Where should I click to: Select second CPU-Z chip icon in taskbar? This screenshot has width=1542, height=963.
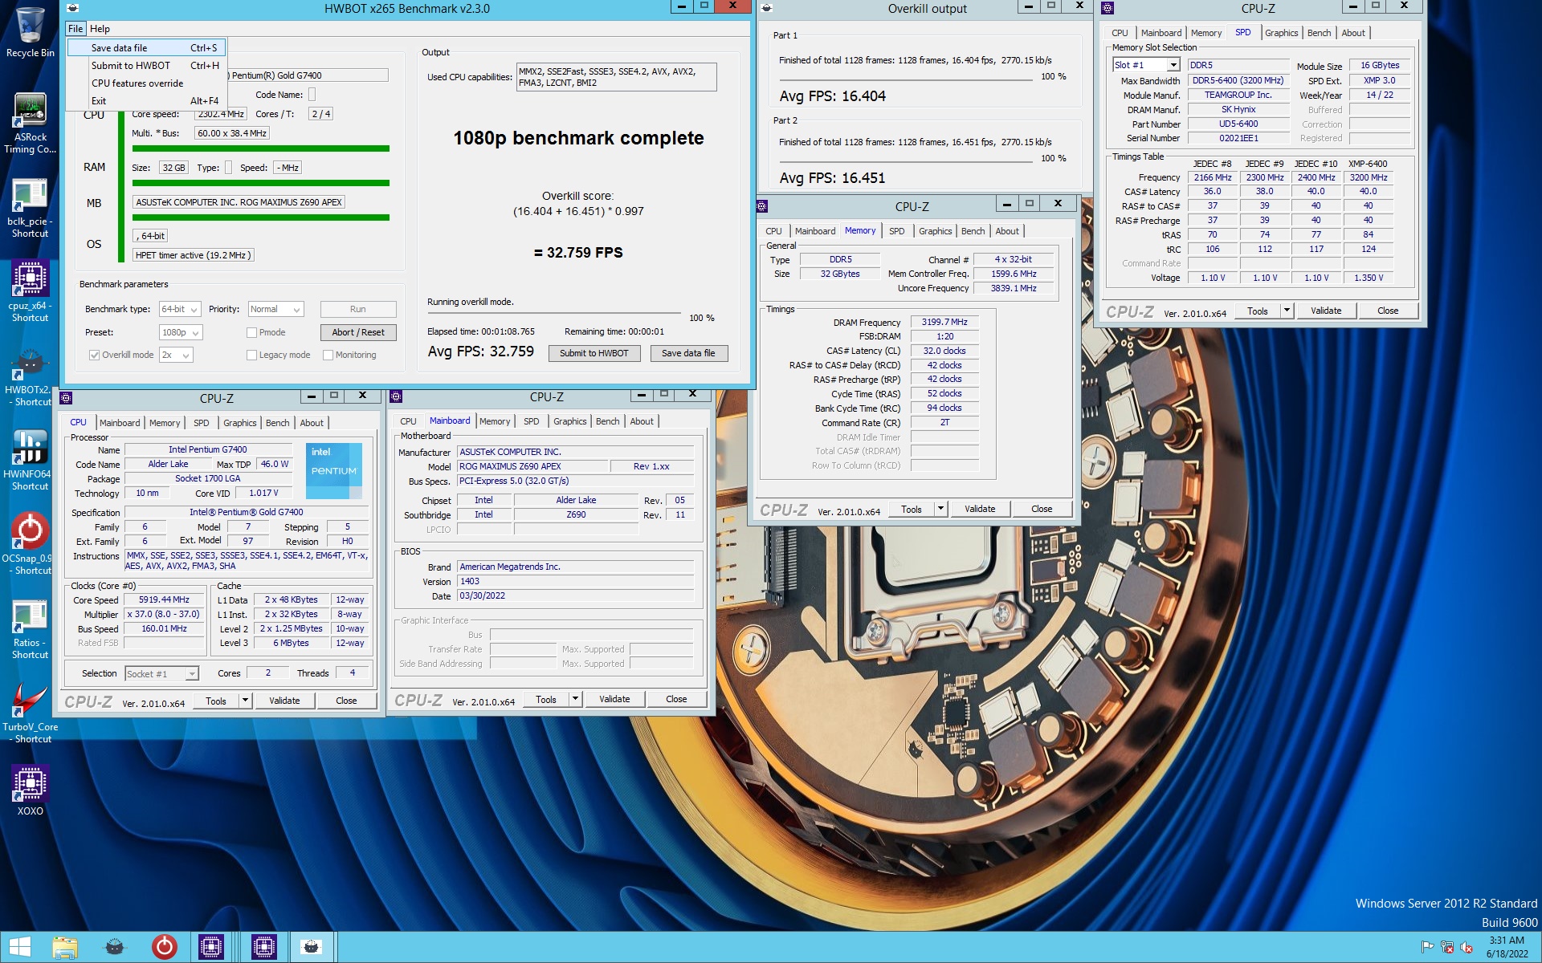click(x=263, y=947)
